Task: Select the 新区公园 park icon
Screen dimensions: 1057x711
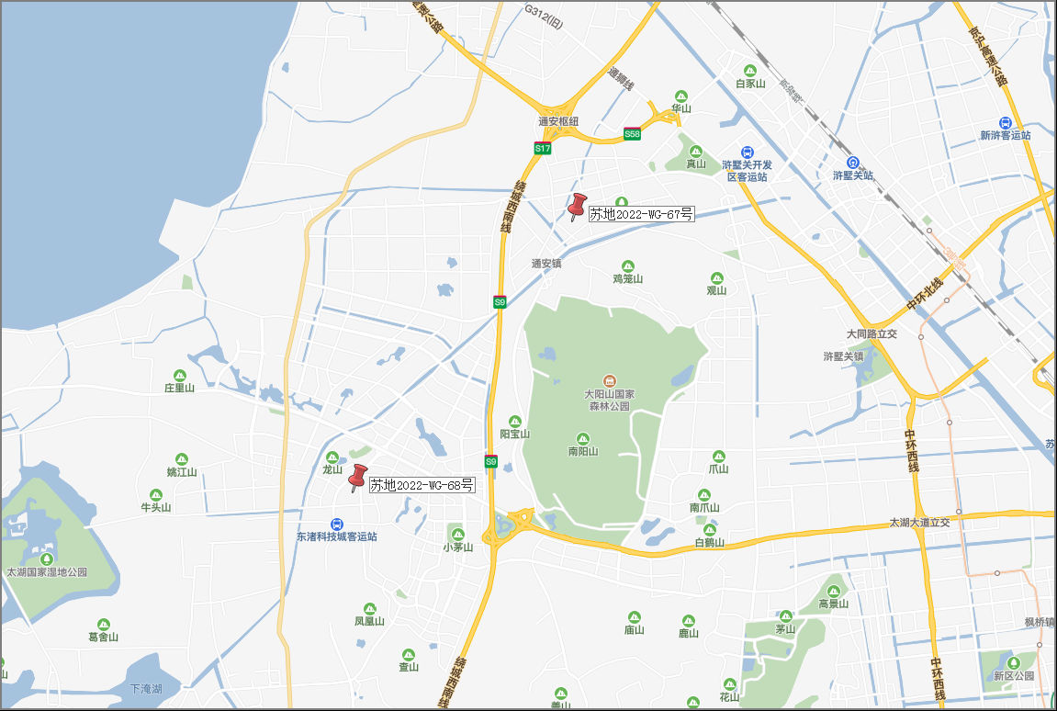Action: (1013, 663)
